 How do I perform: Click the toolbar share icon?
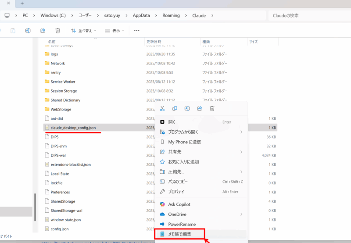click(x=43, y=31)
